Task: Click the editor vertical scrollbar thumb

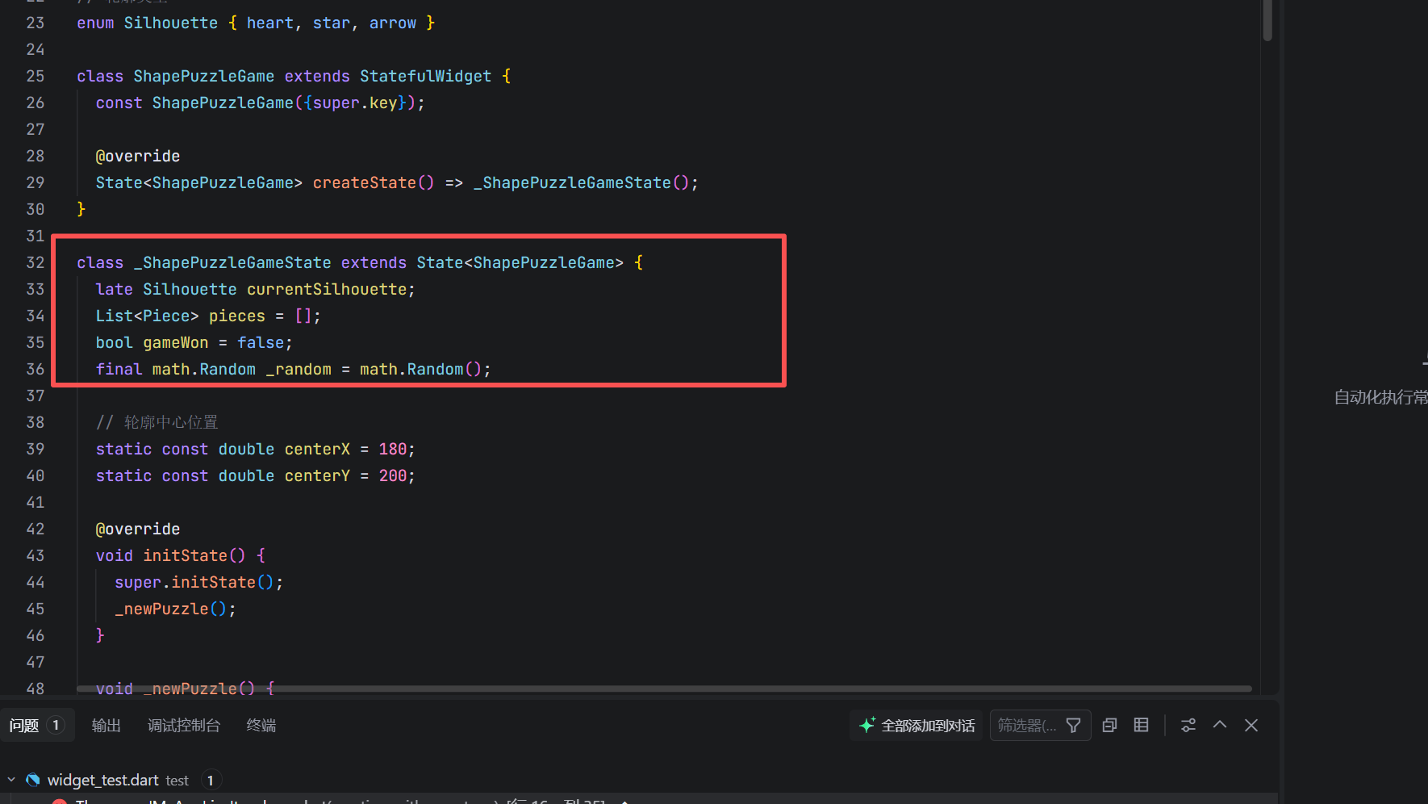Action: click(x=1267, y=19)
